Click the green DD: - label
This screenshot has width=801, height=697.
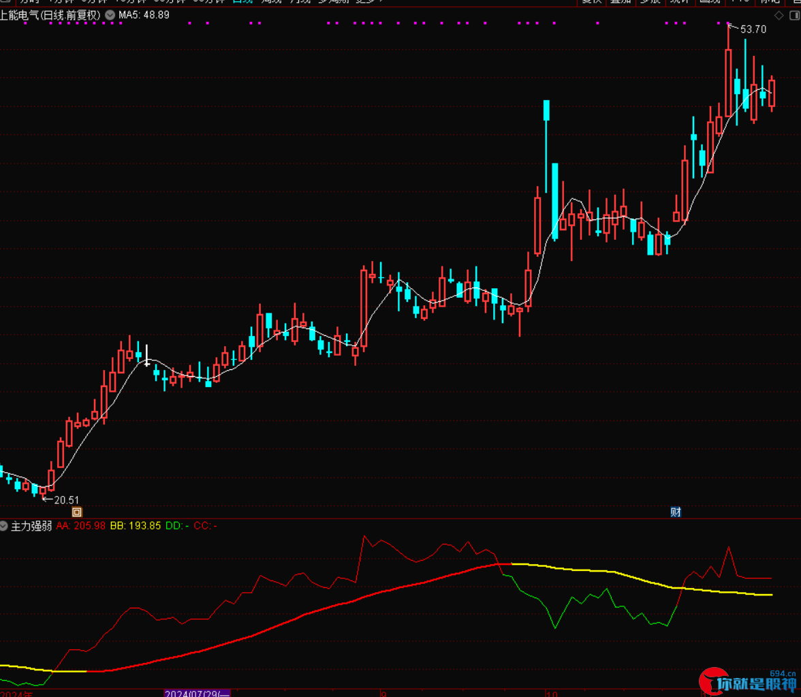(x=177, y=526)
